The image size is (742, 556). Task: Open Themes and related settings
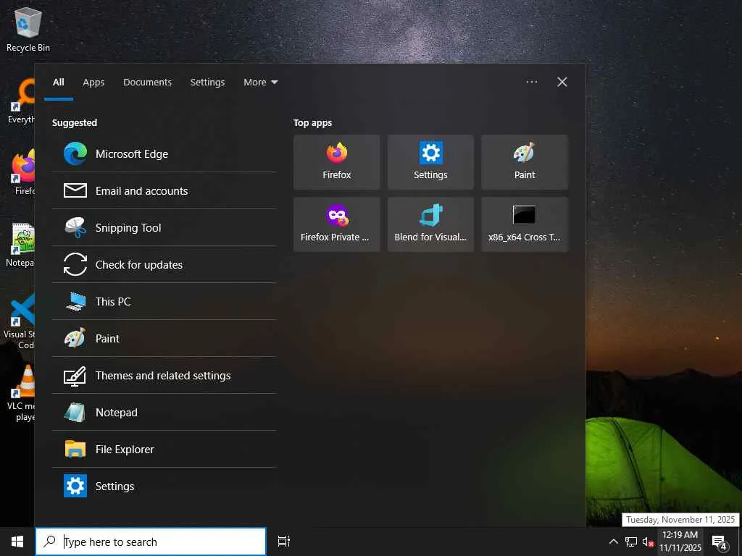click(x=164, y=375)
